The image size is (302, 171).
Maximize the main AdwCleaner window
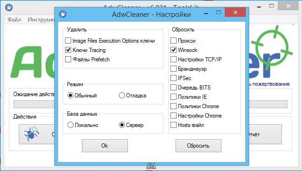coord(272,6)
